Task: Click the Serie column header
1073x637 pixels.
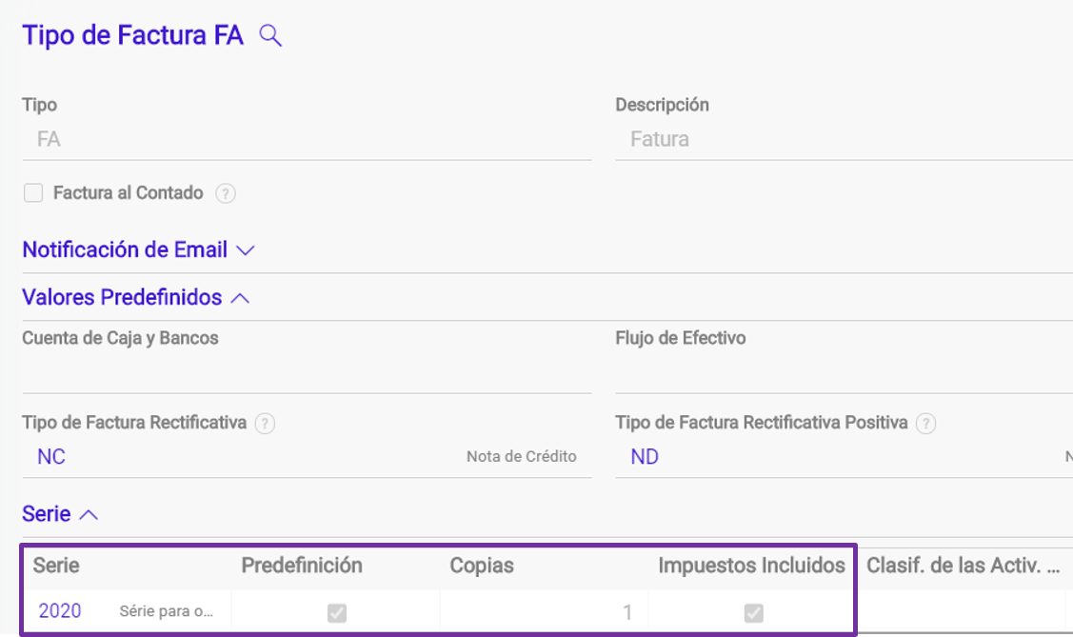Action: (56, 566)
